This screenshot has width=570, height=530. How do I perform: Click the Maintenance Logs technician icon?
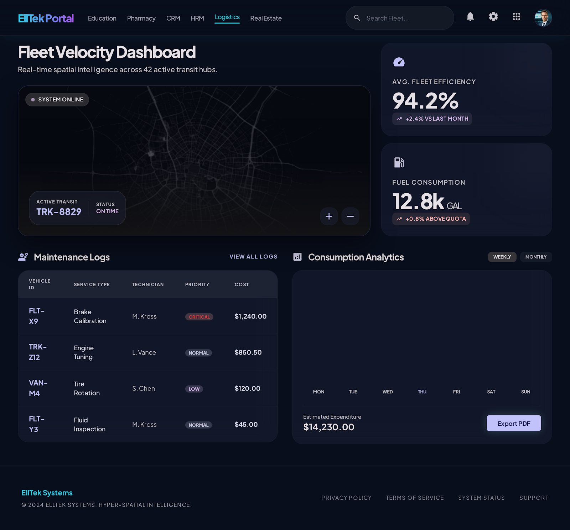coord(23,257)
